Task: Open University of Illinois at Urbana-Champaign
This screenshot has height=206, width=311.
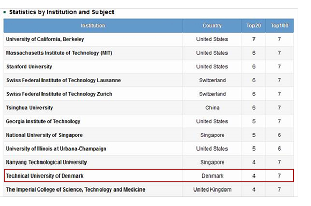Action: click(56, 149)
